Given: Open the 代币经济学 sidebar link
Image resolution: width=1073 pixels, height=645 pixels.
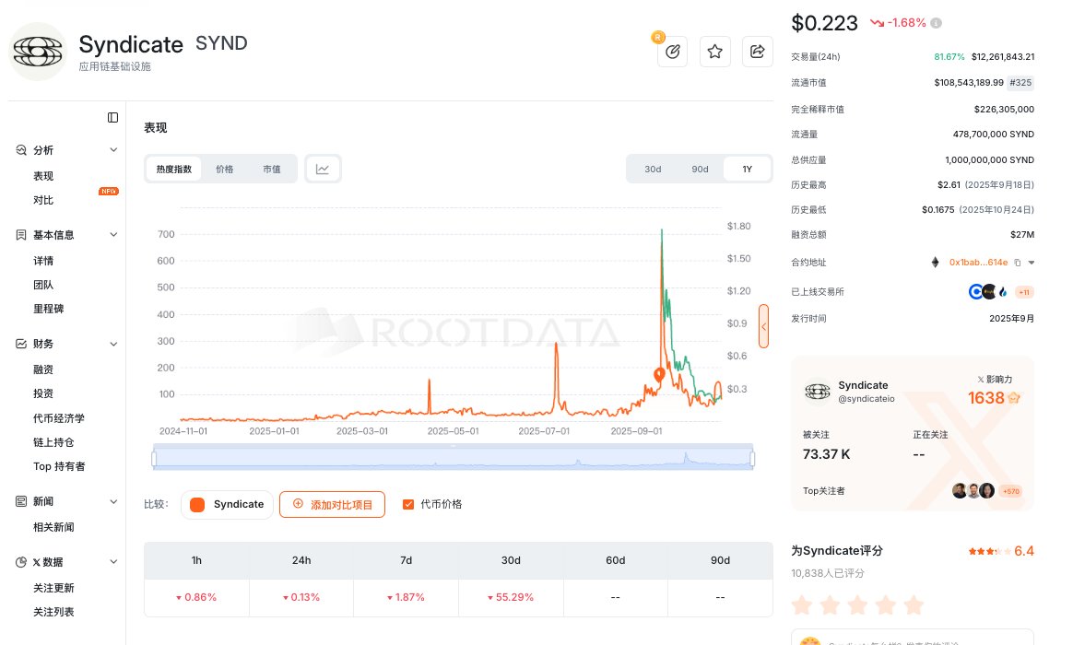Looking at the screenshot, I should pos(59,418).
